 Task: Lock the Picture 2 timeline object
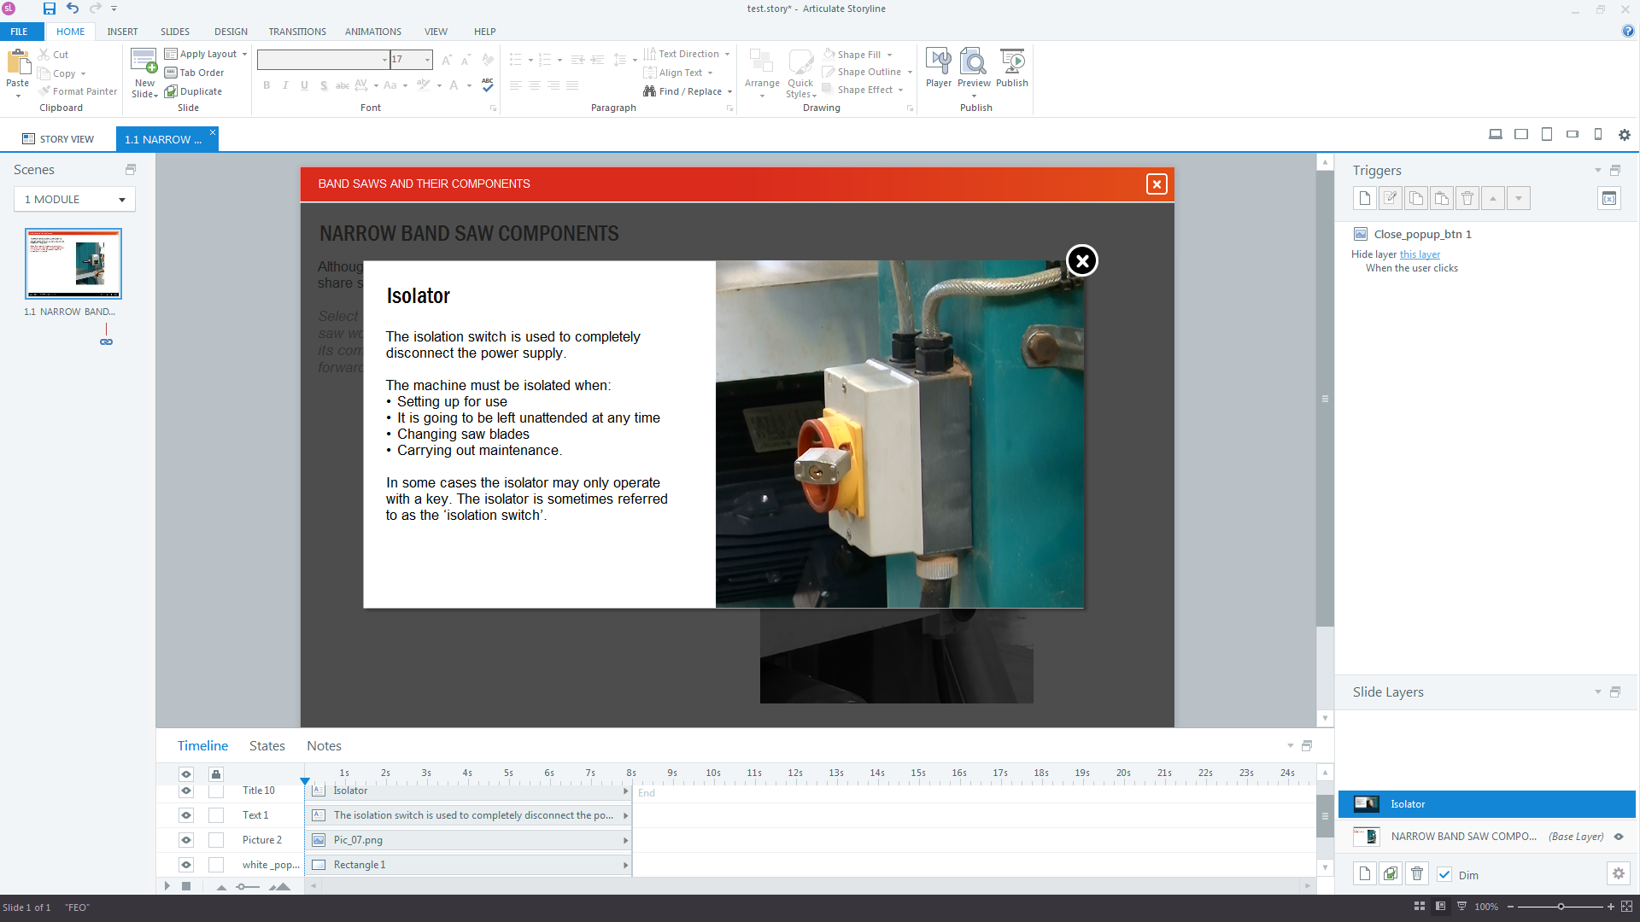pos(216,840)
